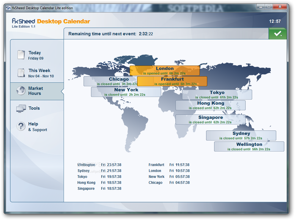Viewport: 295px width, 220px height.
Task: Click the Today page icon
Action: 21,55
